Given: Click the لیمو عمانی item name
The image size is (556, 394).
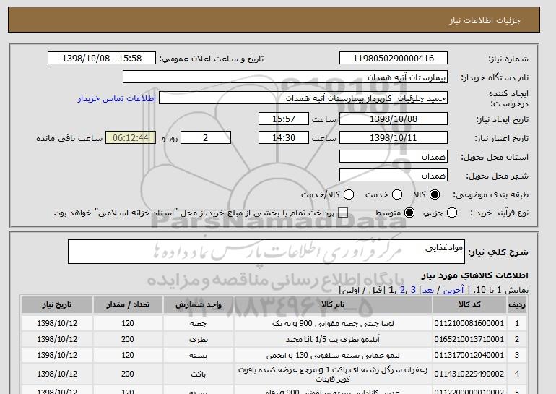Looking at the screenshot, I should point(333,356).
